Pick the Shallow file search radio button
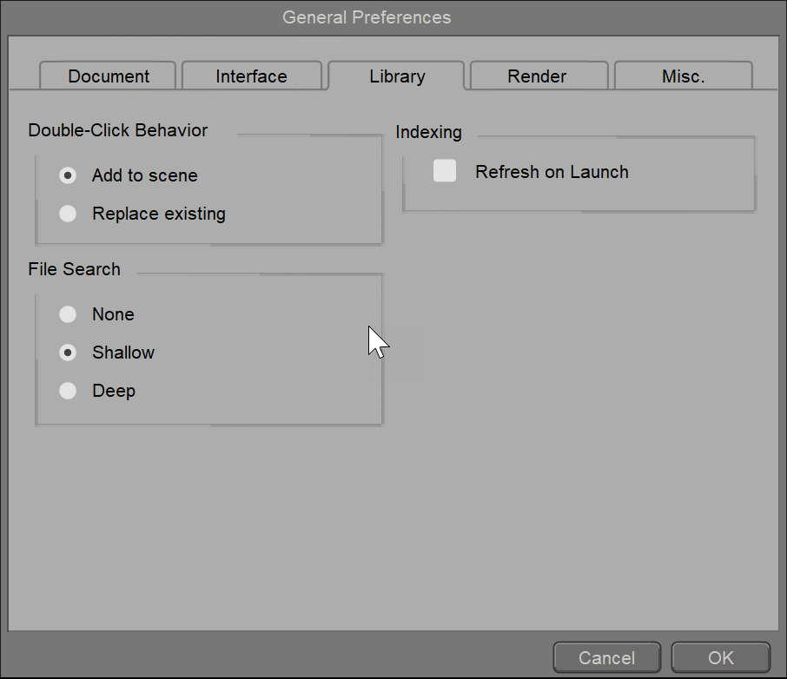Image resolution: width=787 pixels, height=679 pixels. (68, 353)
